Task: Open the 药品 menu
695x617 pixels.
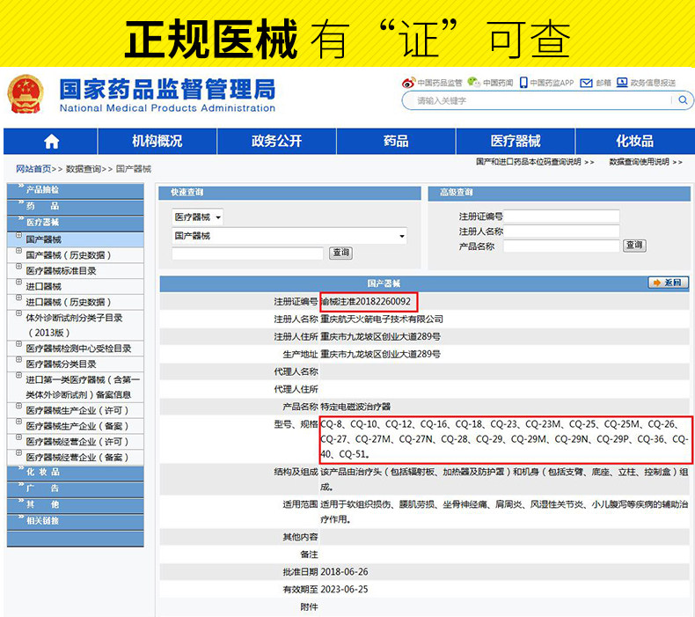Action: click(396, 142)
